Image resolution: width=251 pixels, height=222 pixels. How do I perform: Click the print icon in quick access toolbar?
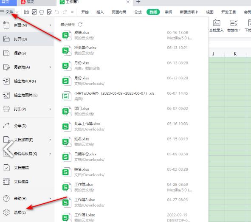pos(42,12)
